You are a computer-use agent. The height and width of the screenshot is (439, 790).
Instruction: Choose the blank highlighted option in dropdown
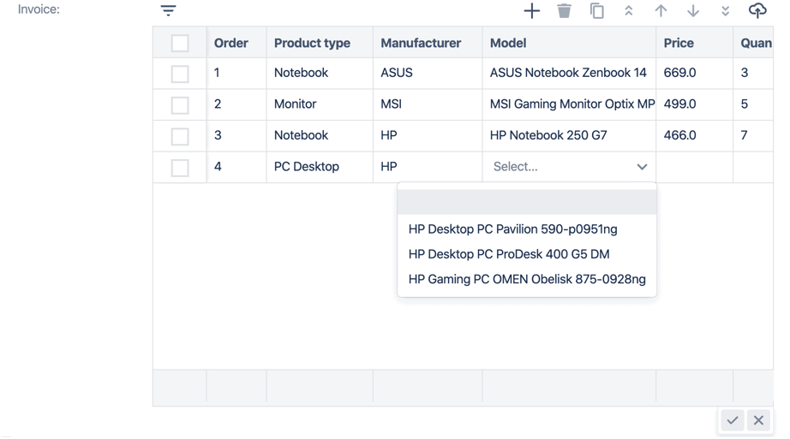click(526, 202)
